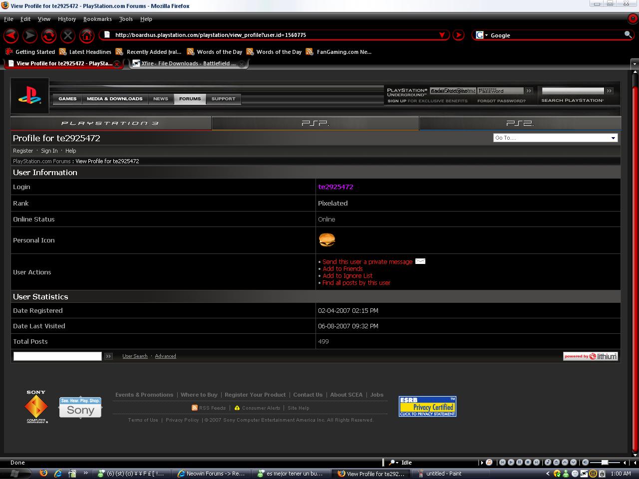Open the tab list dropdown arrow
Screen dimensions: 639x479
[635, 64]
